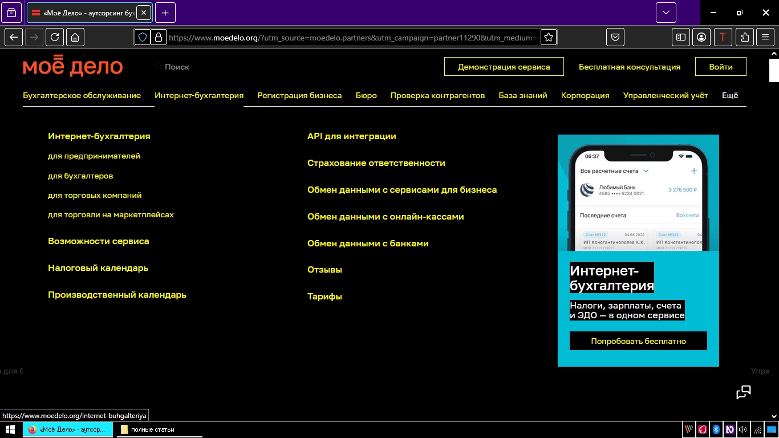The height and width of the screenshot is (438, 779).
Task: Show the browser sidebars
Action: 681,37
